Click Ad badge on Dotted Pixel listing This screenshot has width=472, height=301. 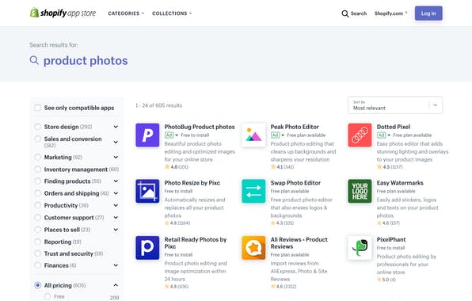click(x=382, y=135)
